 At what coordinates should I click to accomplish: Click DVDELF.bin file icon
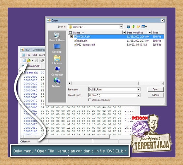(75, 36)
